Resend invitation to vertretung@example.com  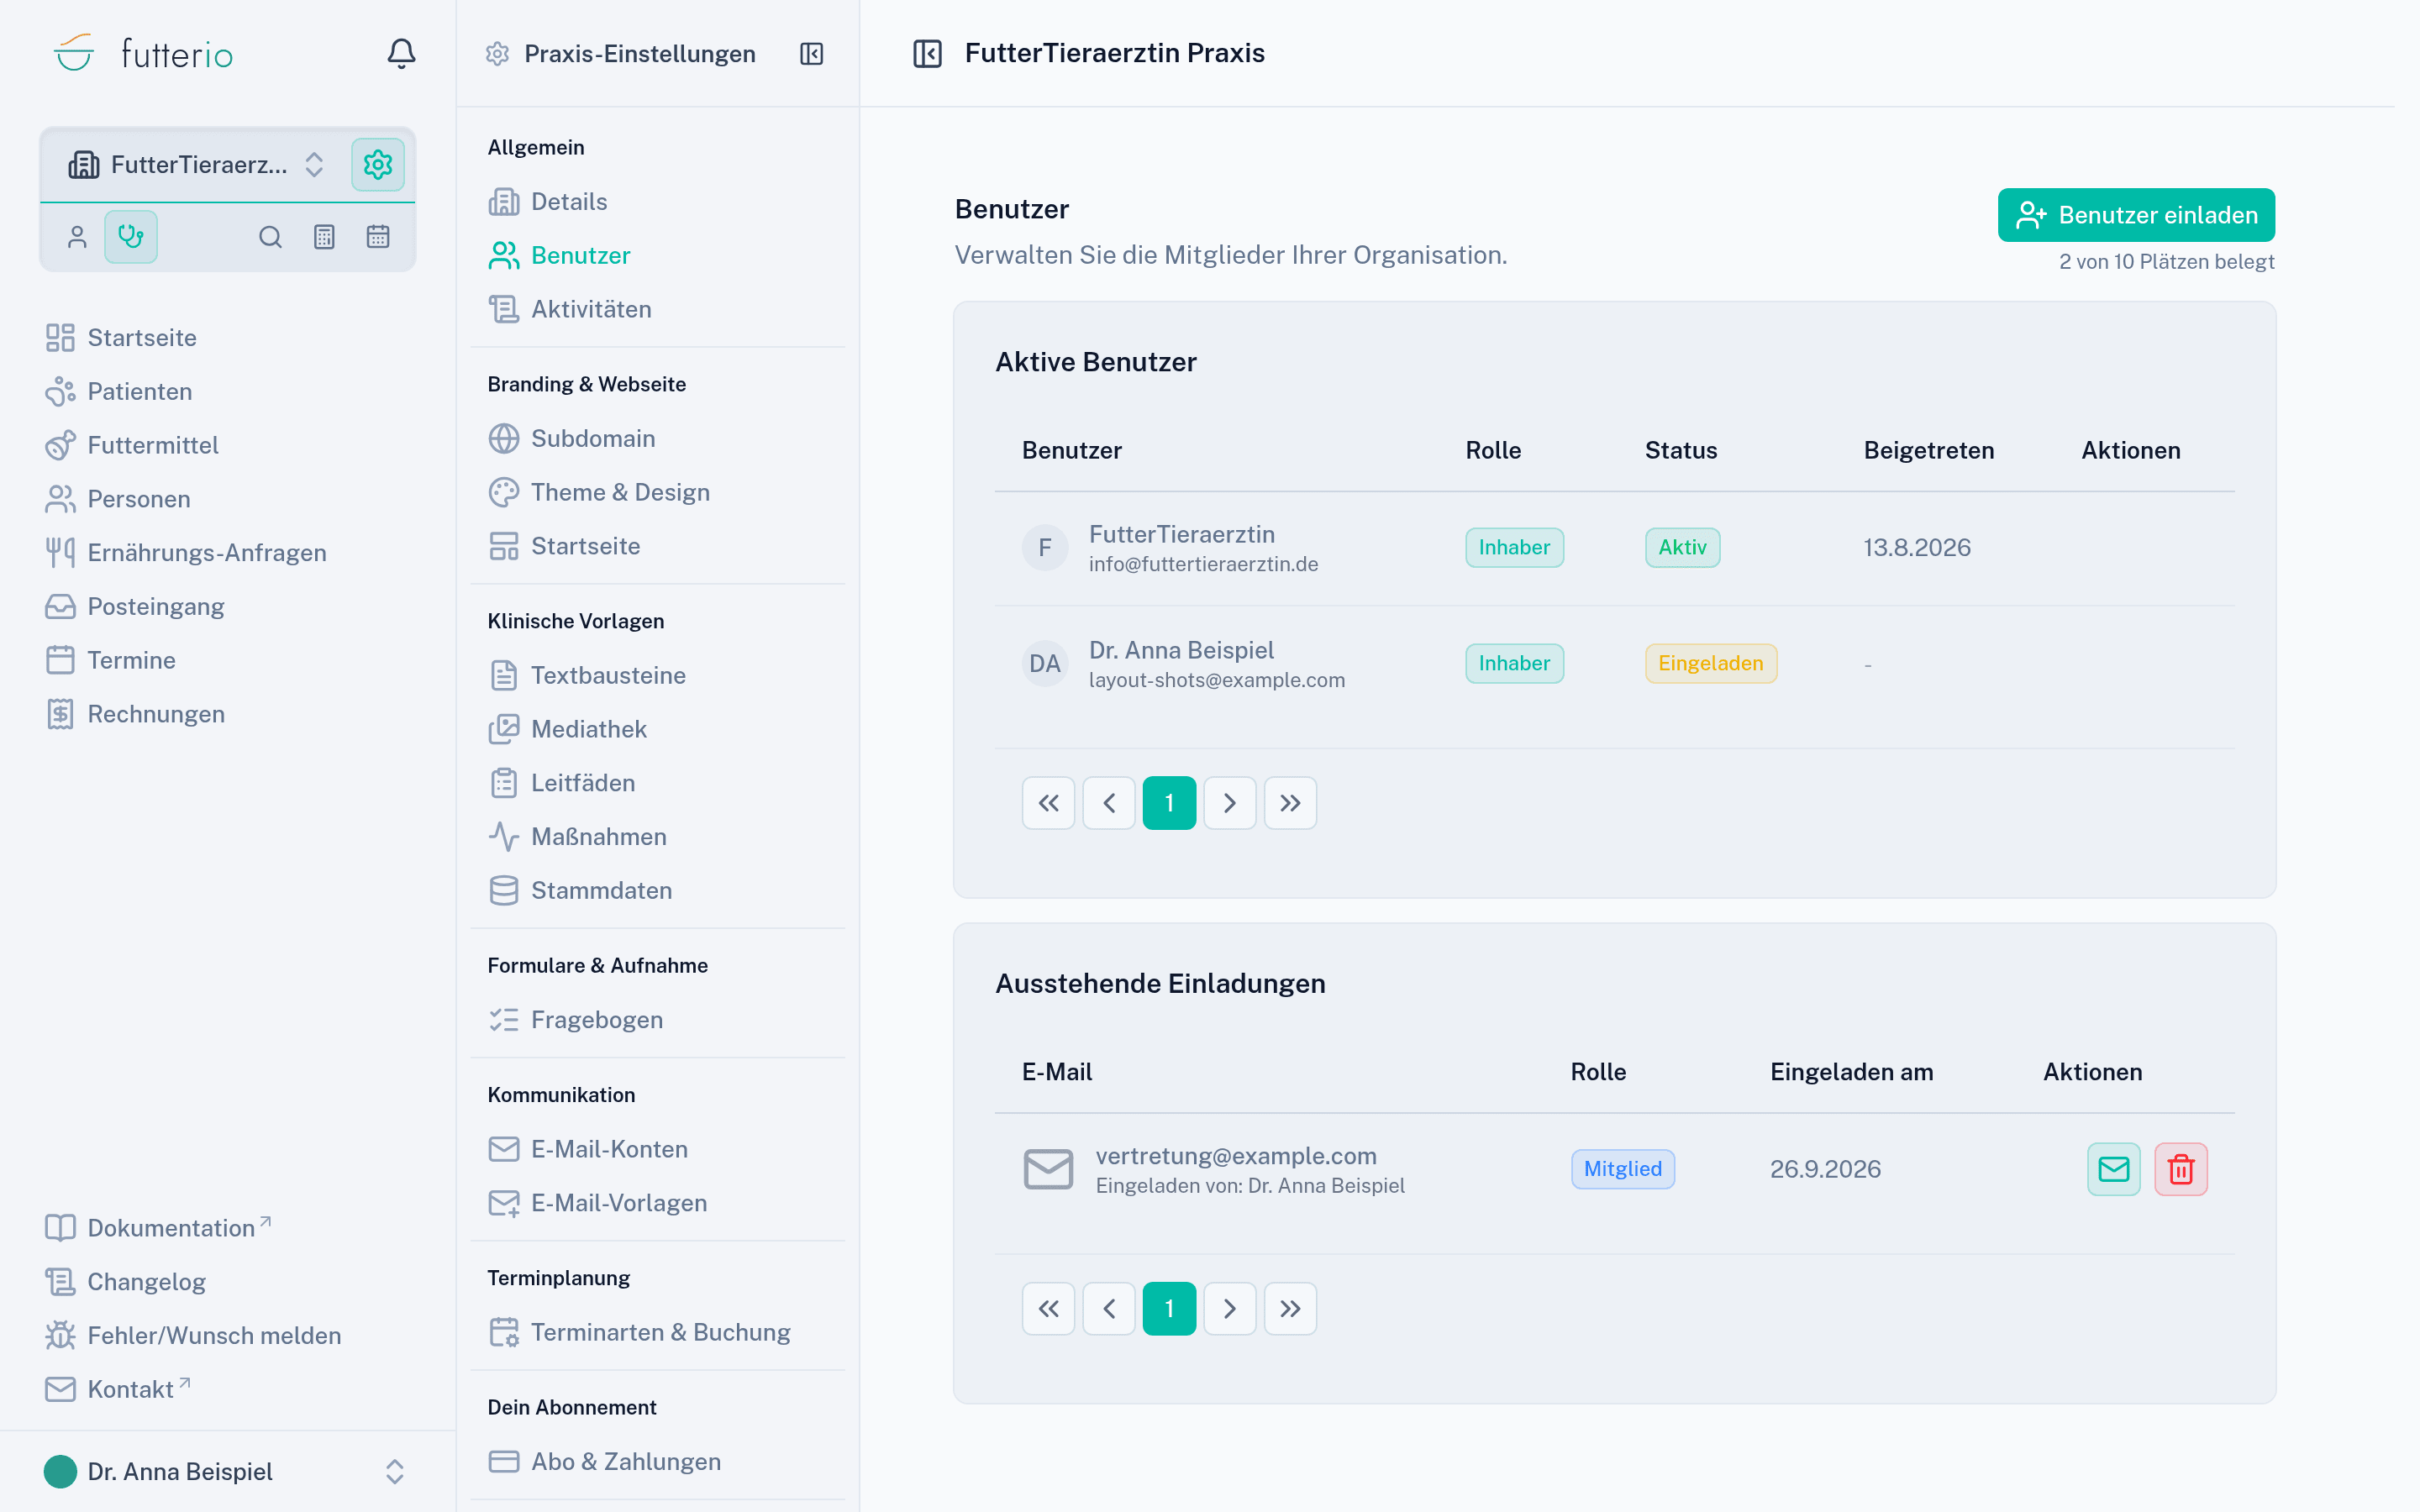click(x=2113, y=1168)
